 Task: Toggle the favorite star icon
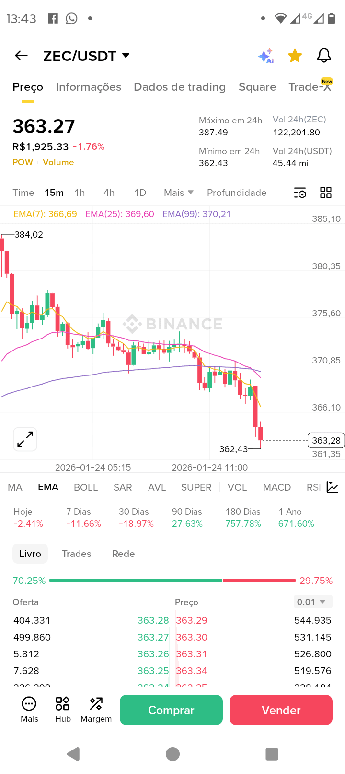tap(295, 56)
